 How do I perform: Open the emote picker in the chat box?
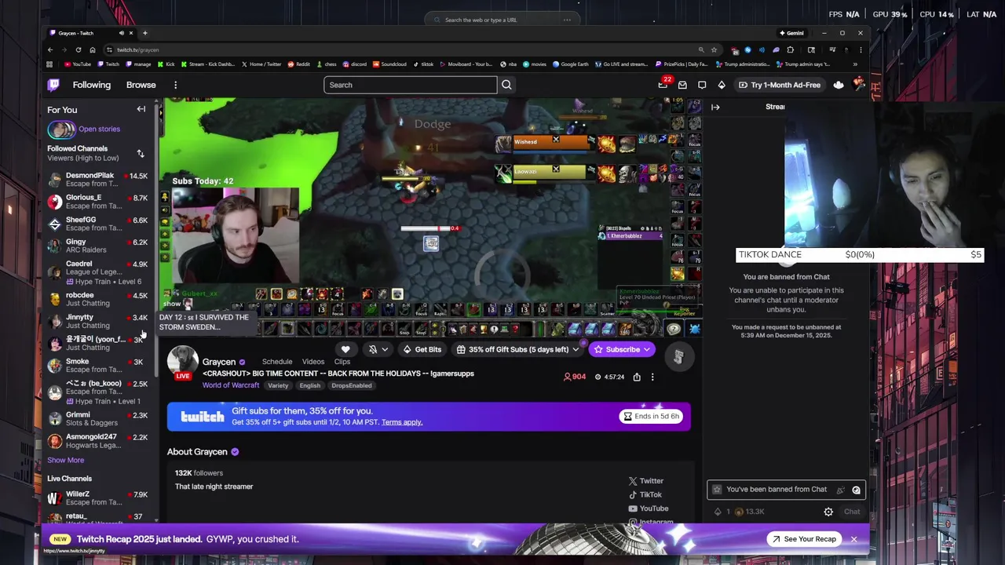click(x=856, y=490)
